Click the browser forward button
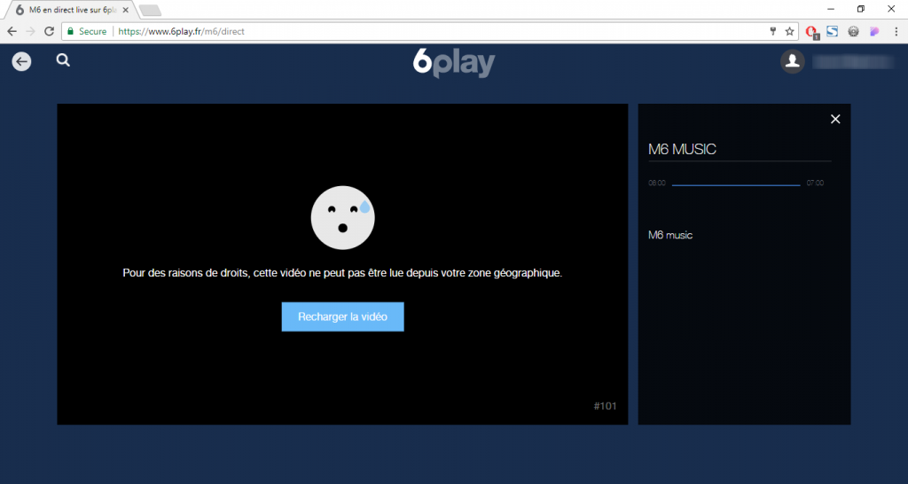The height and width of the screenshot is (484, 908). click(x=31, y=31)
